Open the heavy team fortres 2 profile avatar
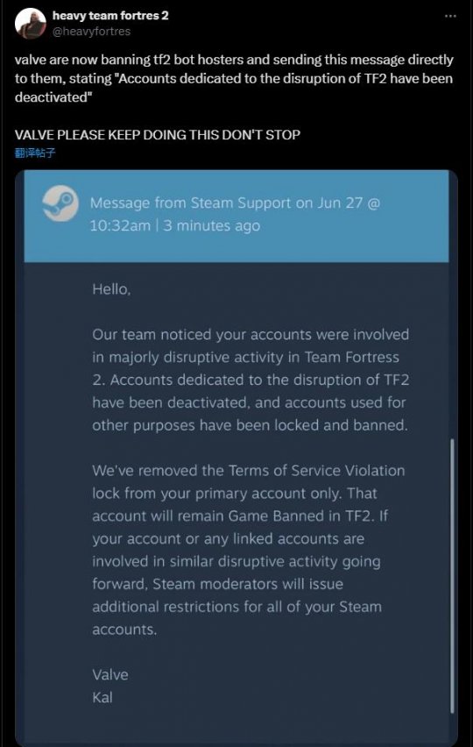 tap(31, 23)
